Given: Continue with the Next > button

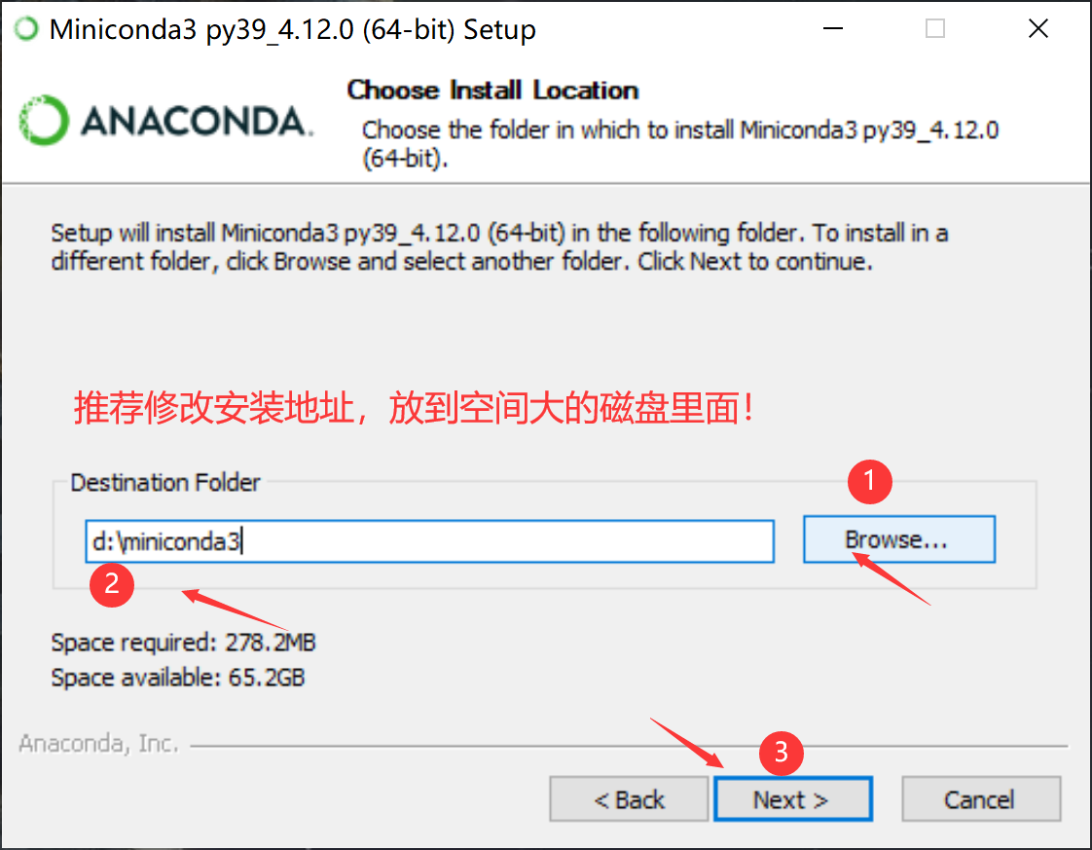Looking at the screenshot, I should click(x=792, y=799).
